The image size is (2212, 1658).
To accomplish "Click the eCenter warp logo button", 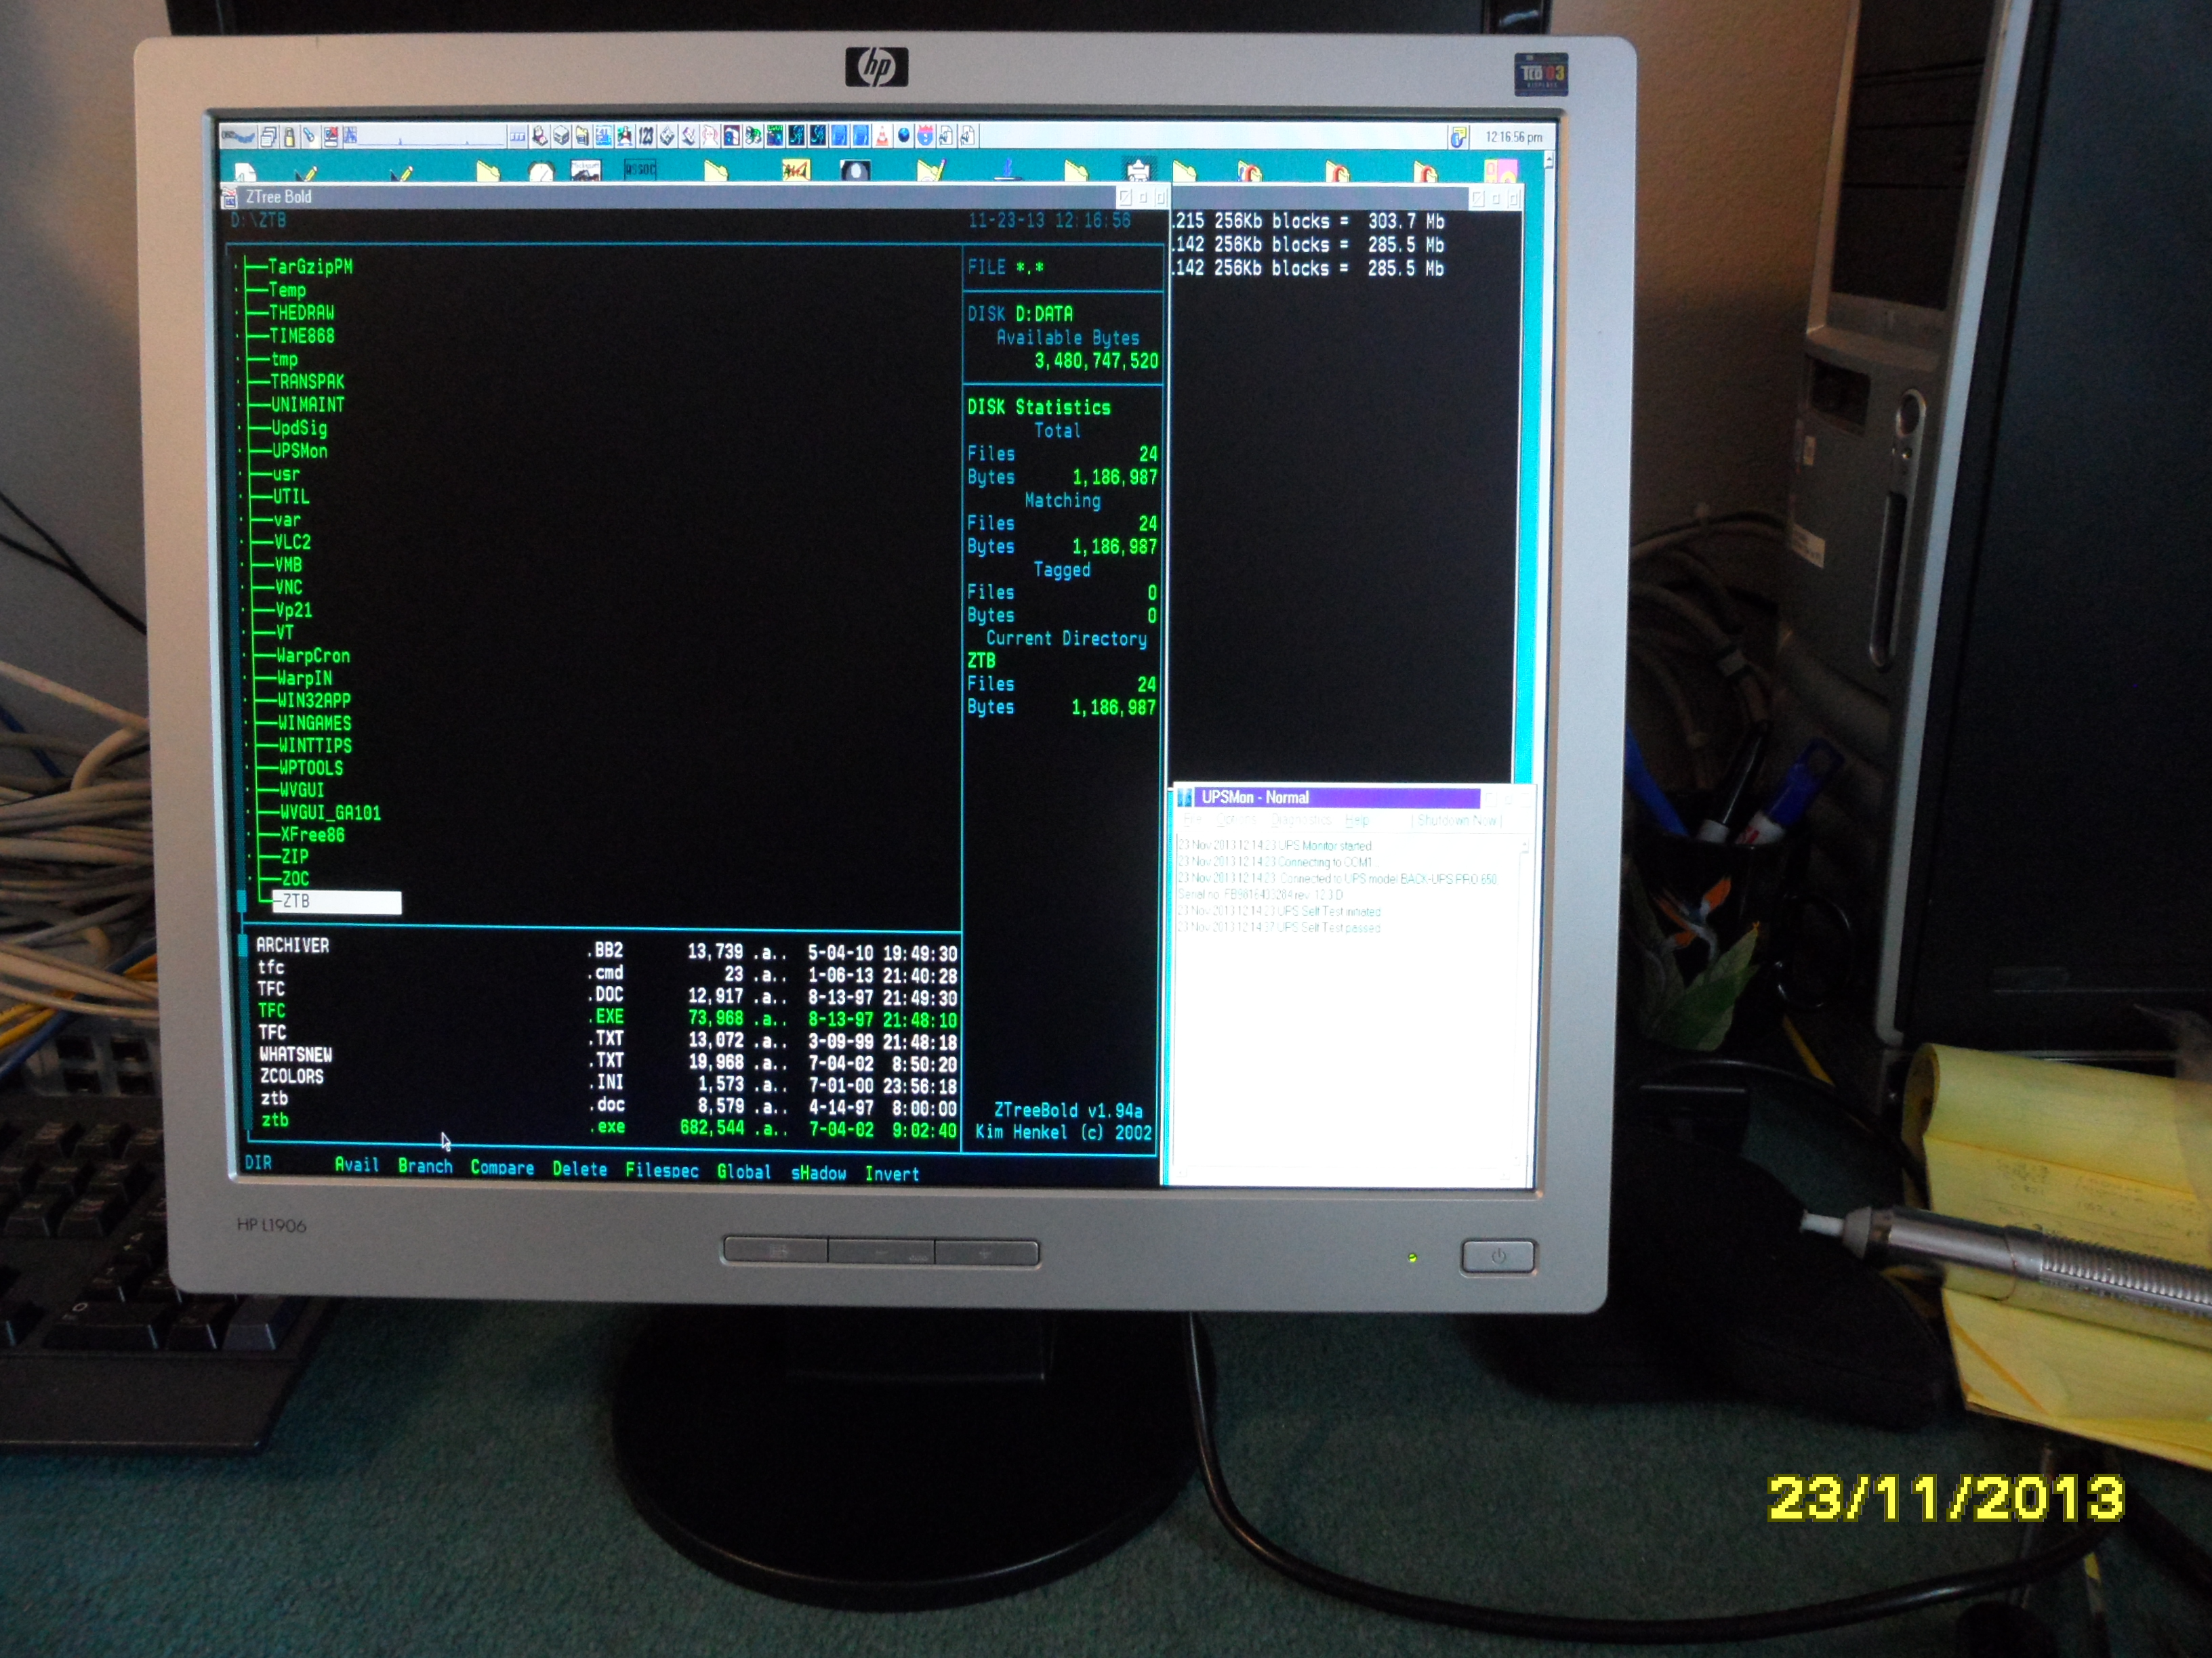I will (239, 137).
